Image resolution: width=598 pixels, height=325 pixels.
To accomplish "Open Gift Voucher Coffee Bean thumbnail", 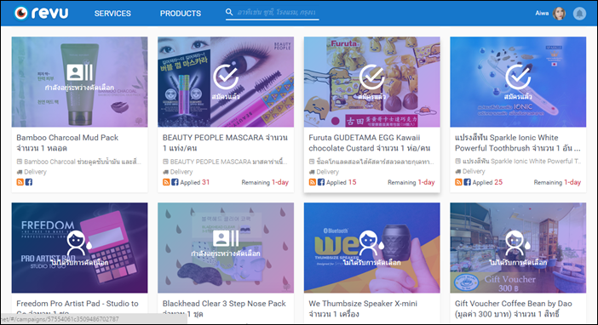I will [518, 248].
